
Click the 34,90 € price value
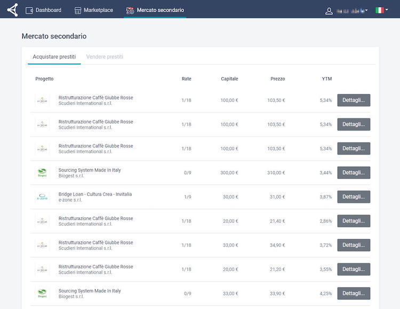pyautogui.click(x=277, y=245)
